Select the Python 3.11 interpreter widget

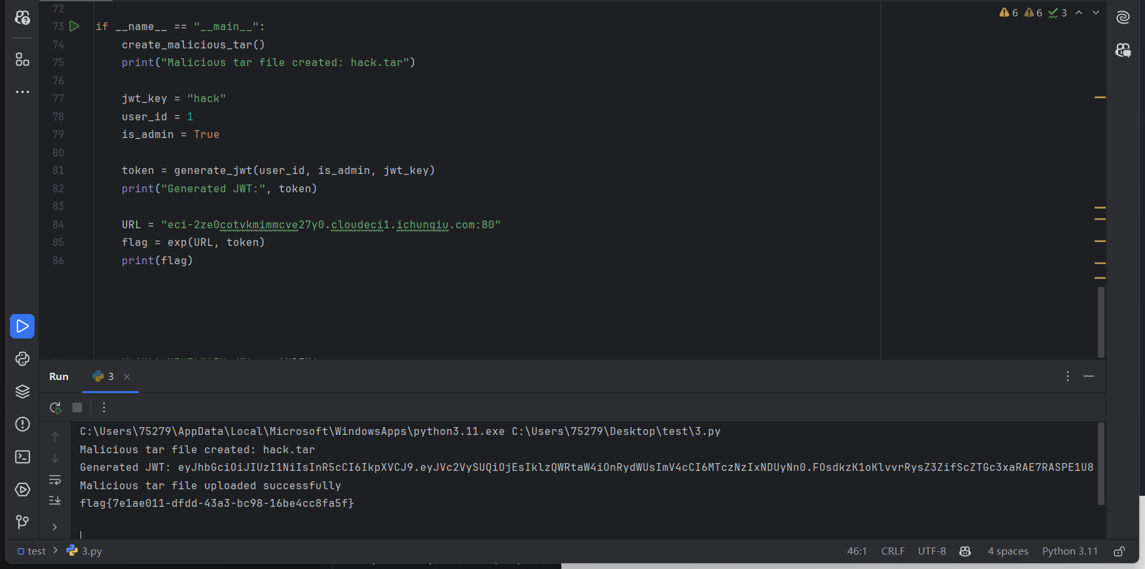[x=1070, y=551]
